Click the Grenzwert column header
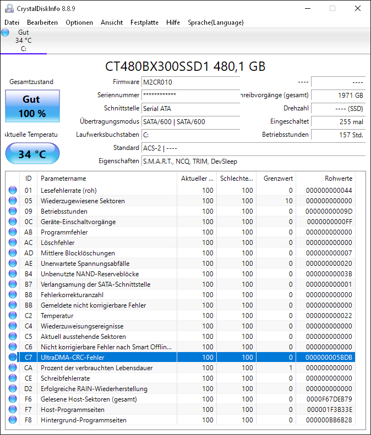The height and width of the screenshot is (435, 371). pos(276,179)
